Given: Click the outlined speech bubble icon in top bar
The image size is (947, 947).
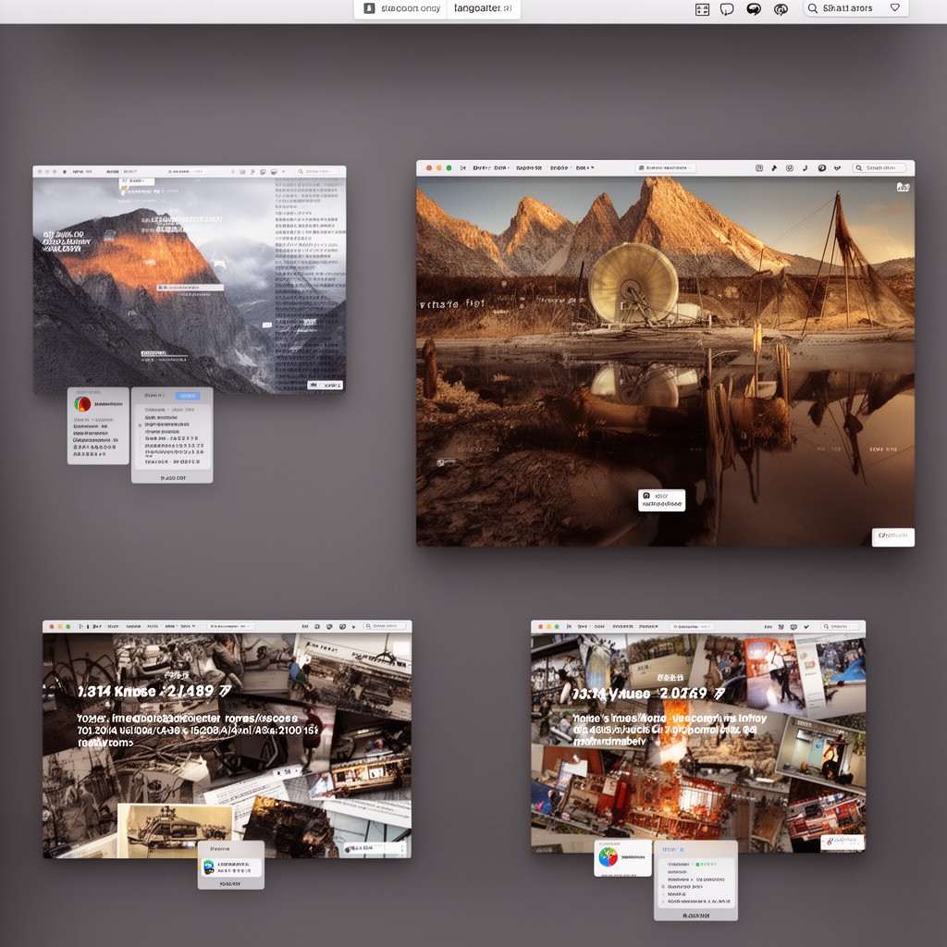Looking at the screenshot, I should click(727, 9).
